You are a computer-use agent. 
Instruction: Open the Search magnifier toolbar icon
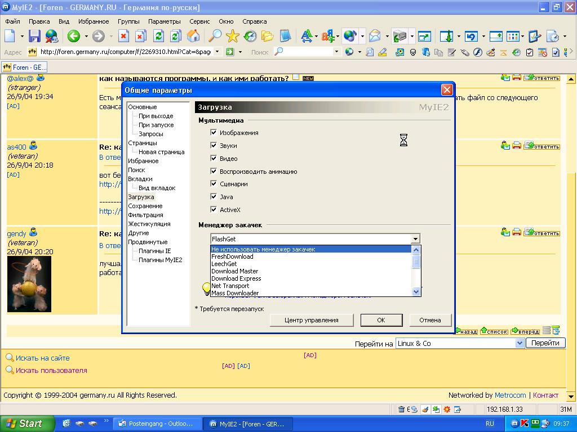coord(215,36)
